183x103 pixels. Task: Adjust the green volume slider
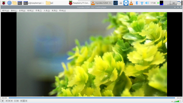point(177,101)
